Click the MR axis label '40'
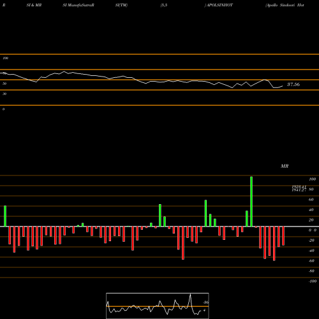 pyautogui.click(x=311, y=210)
